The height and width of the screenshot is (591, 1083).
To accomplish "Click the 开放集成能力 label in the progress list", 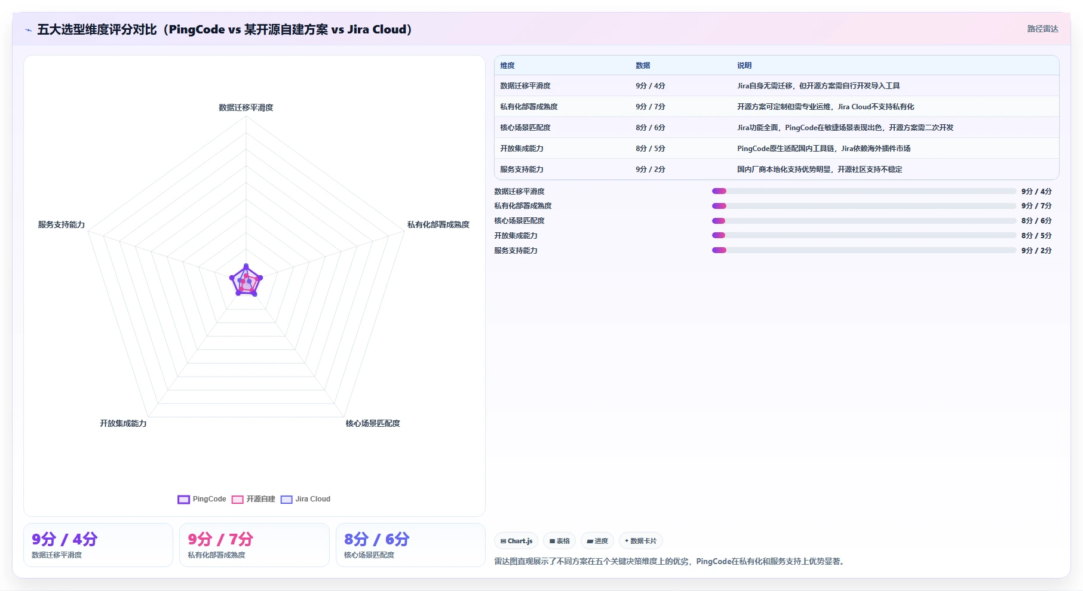I will 516,235.
